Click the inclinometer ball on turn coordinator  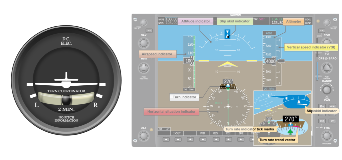66,100
